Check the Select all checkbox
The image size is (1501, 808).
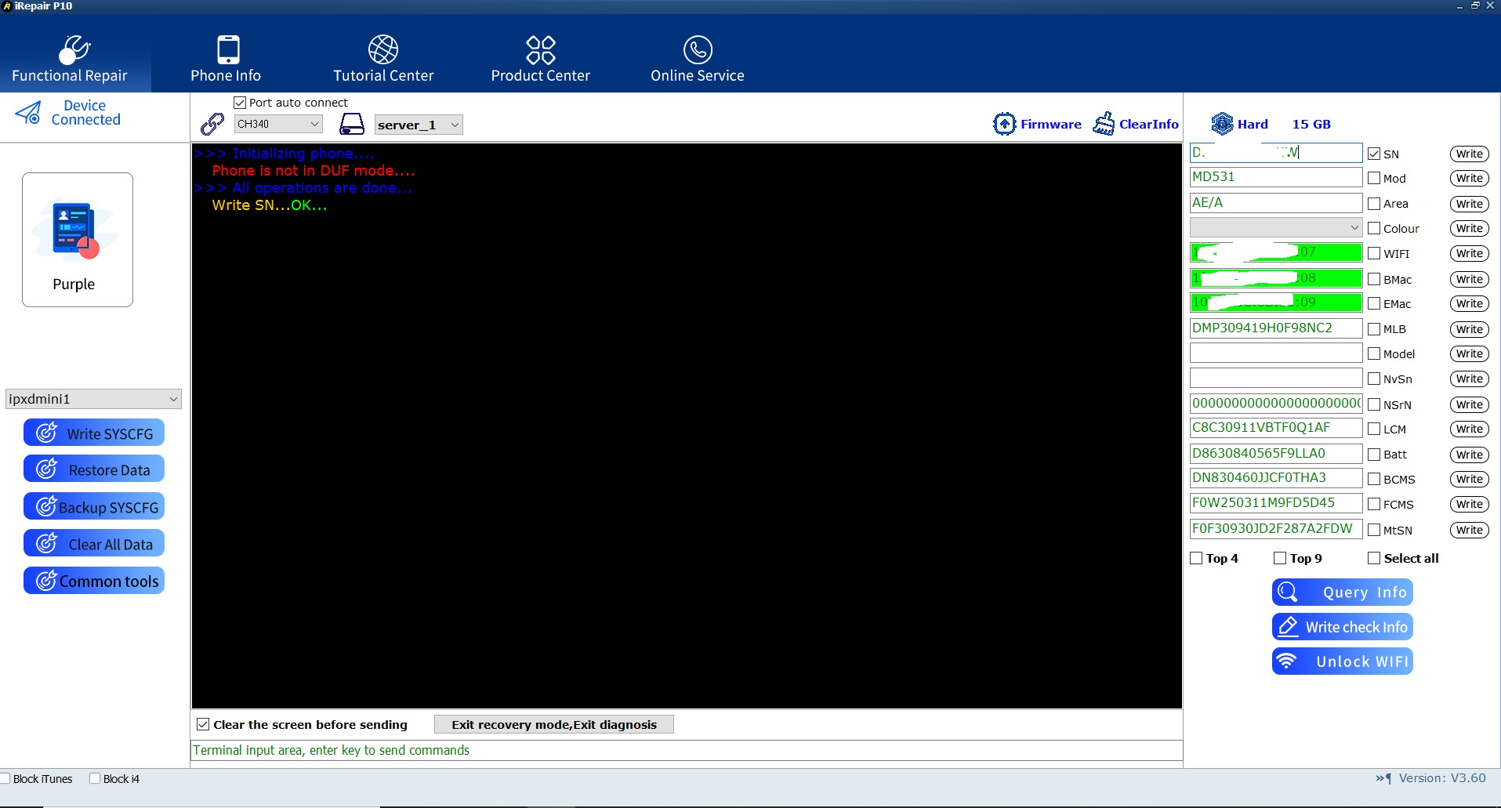click(x=1374, y=558)
